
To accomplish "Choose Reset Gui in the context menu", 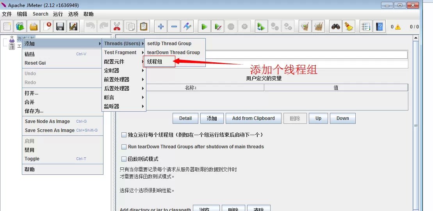I will tap(62, 63).
